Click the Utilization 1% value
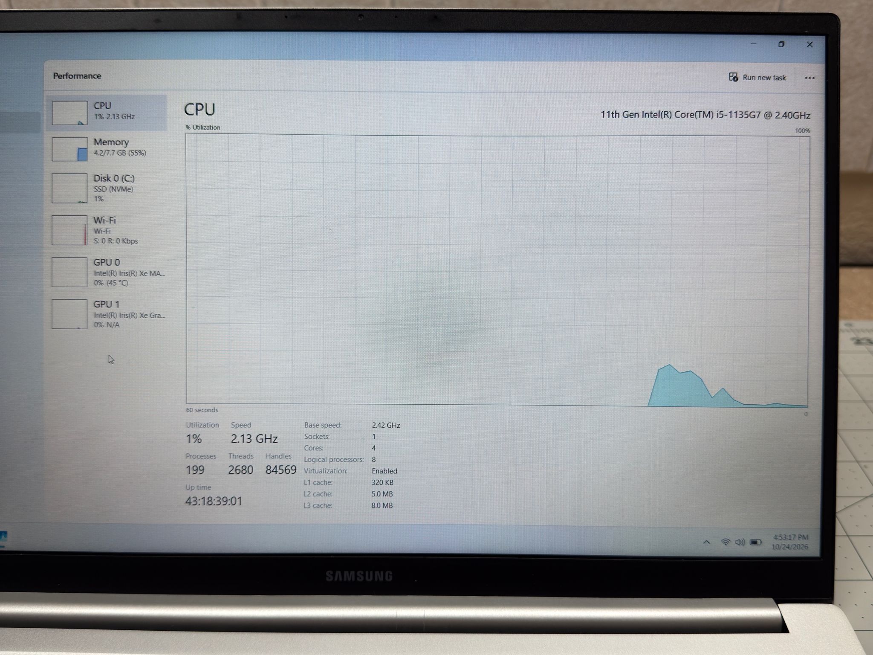873x655 pixels. coord(194,438)
